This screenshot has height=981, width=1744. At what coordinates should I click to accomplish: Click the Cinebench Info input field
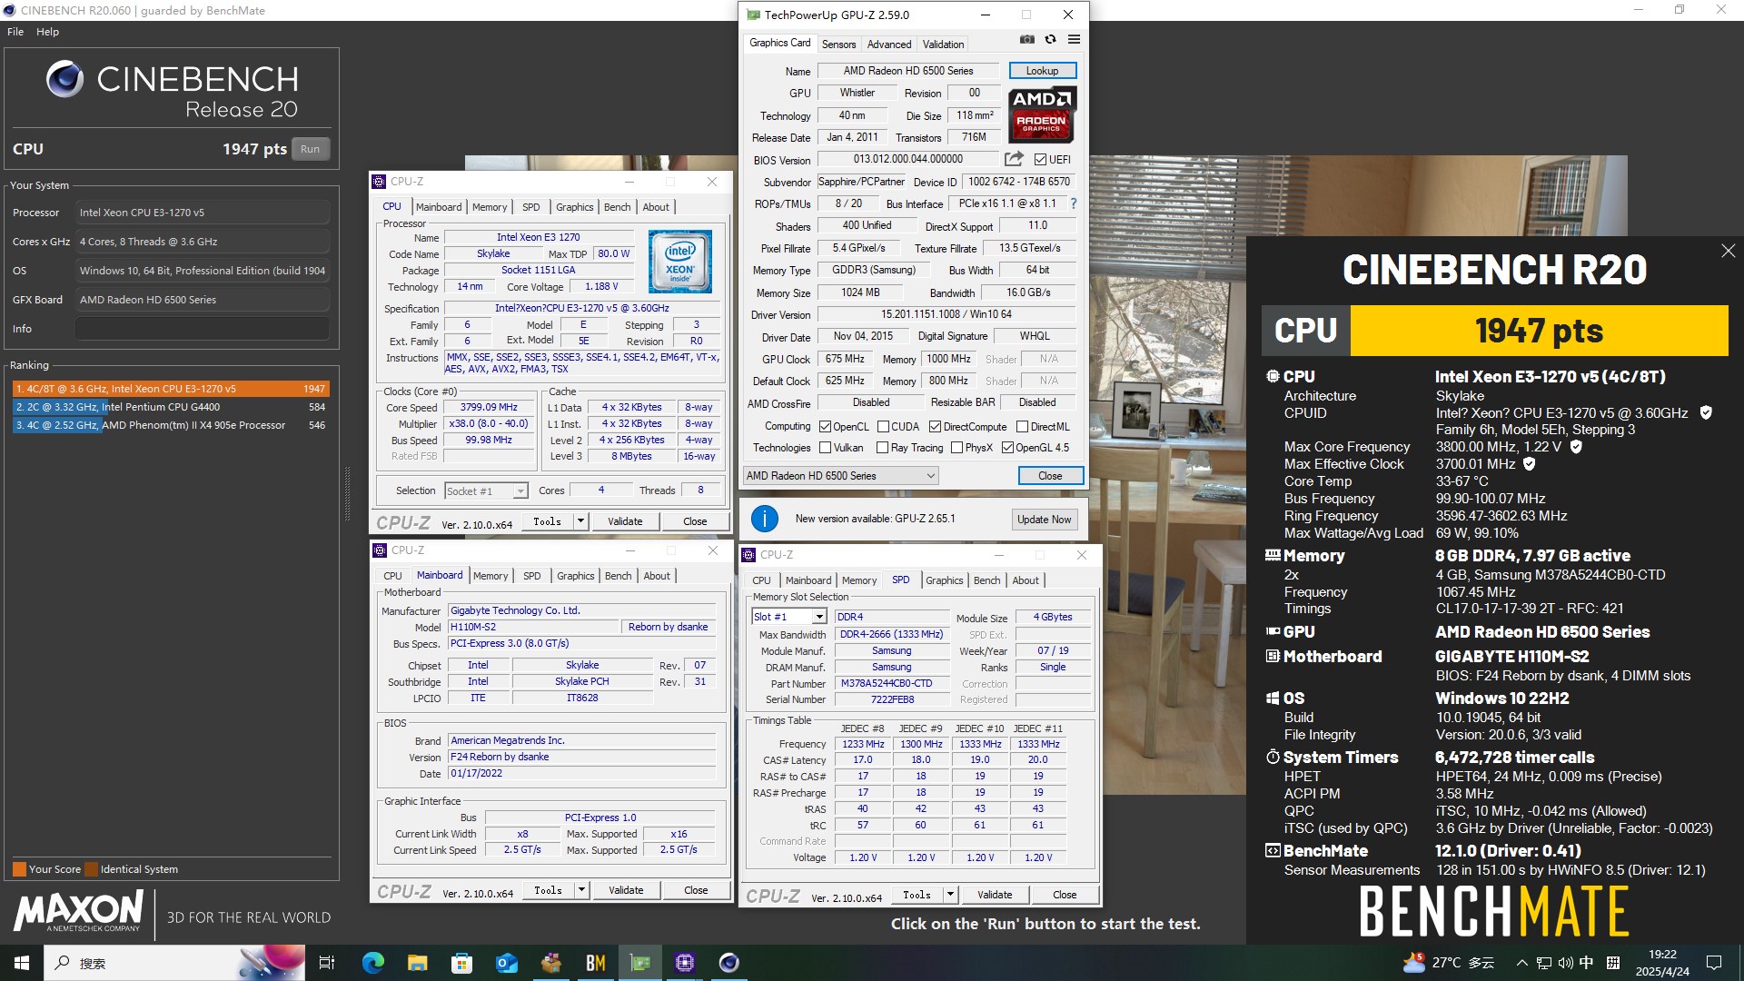(203, 329)
